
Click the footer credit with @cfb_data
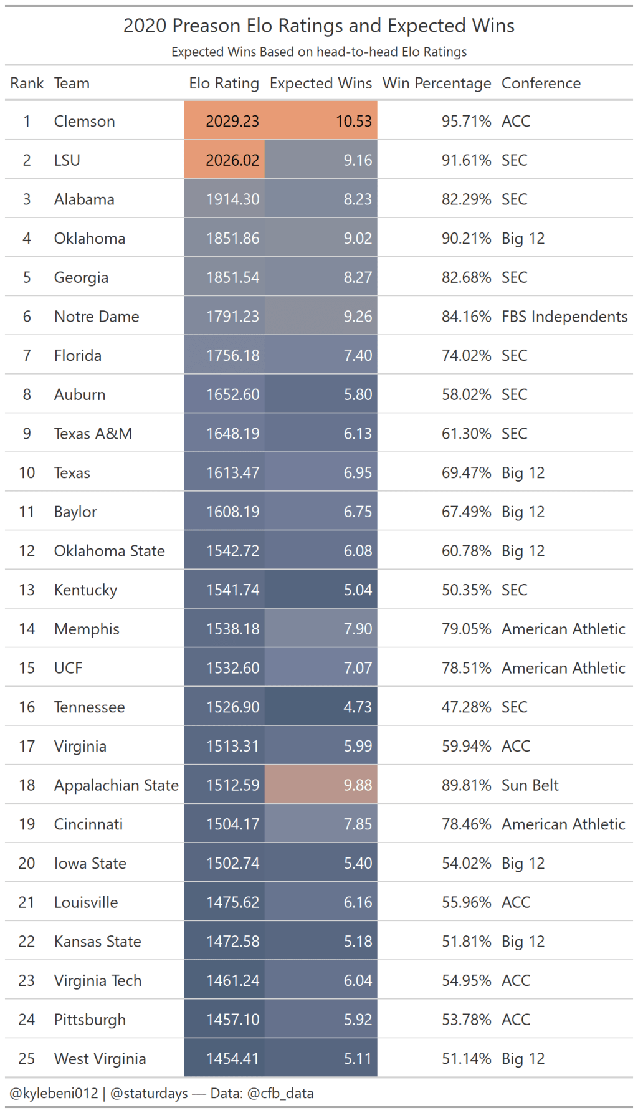pos(161,1094)
